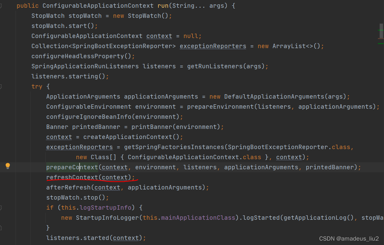Click the underlined context argument in prepareContext

coord(114,167)
